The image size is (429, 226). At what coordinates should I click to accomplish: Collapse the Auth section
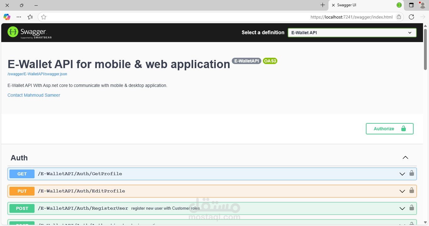pos(405,158)
